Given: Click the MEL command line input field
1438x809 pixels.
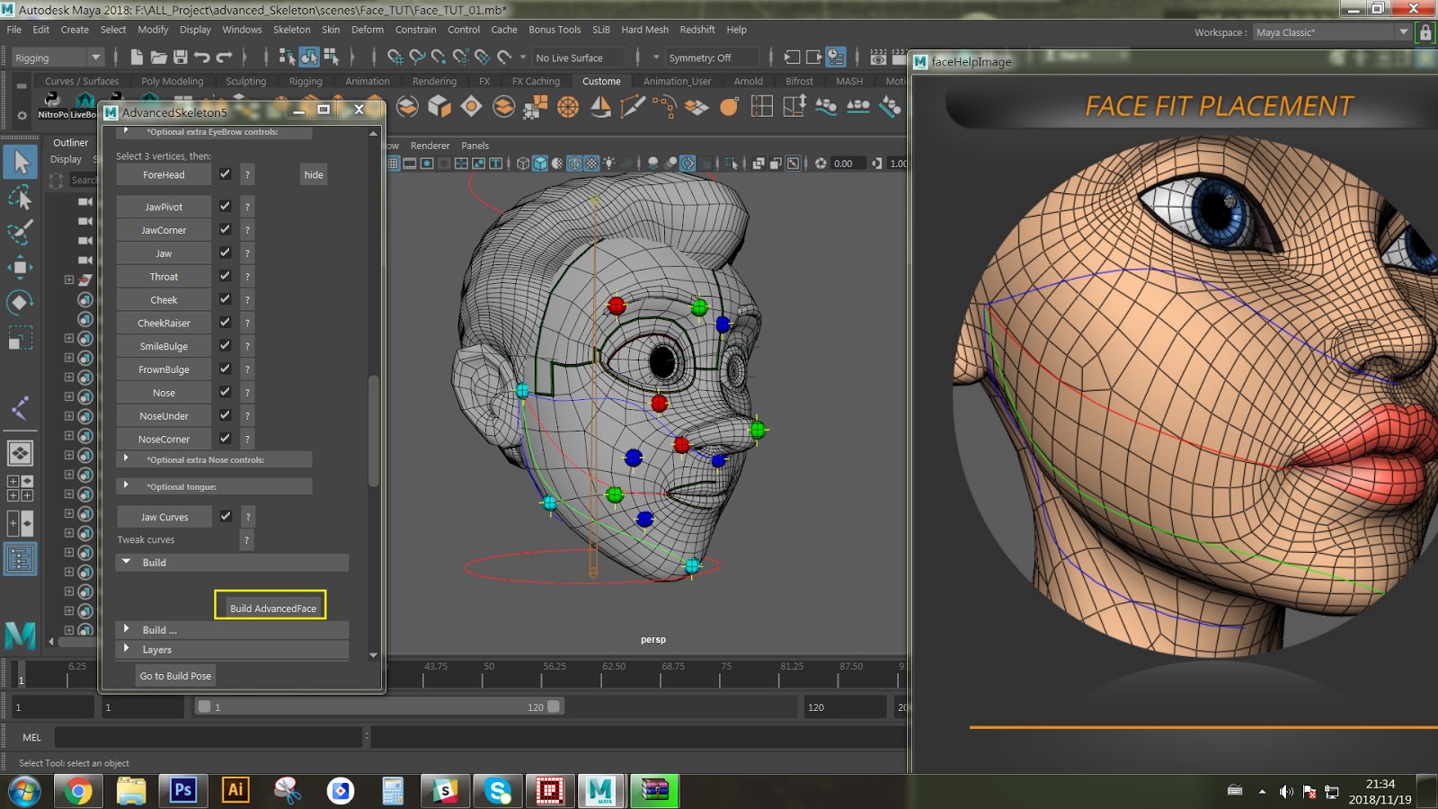Looking at the screenshot, I should click(x=207, y=737).
